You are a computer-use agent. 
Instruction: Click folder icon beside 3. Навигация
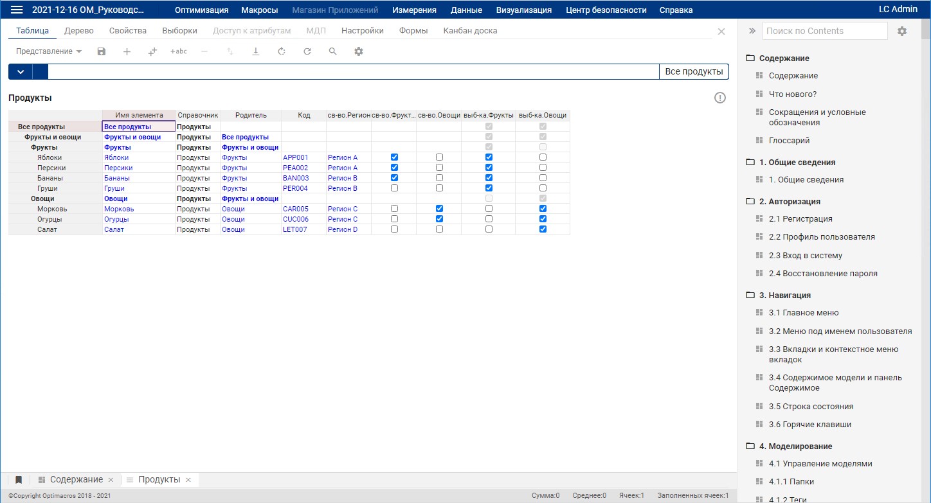750,296
